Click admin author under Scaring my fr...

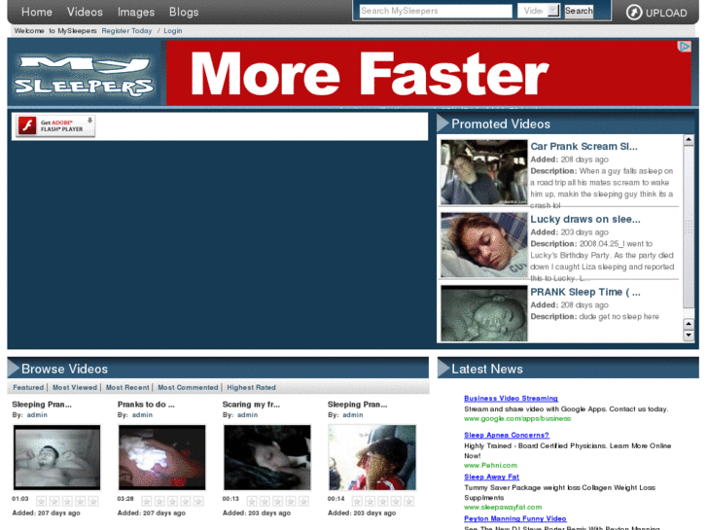[247, 415]
